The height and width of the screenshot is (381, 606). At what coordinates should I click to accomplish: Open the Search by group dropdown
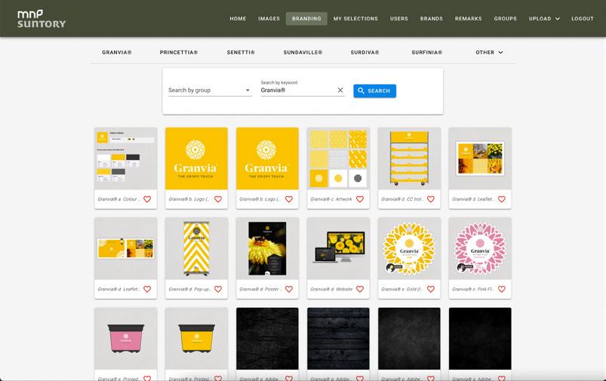pos(210,90)
